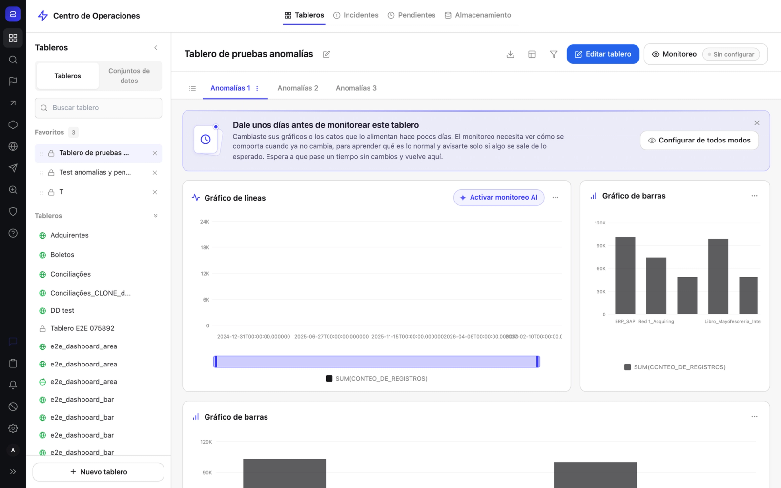Expand the left navigation rail
781x488 pixels.
coord(13,472)
